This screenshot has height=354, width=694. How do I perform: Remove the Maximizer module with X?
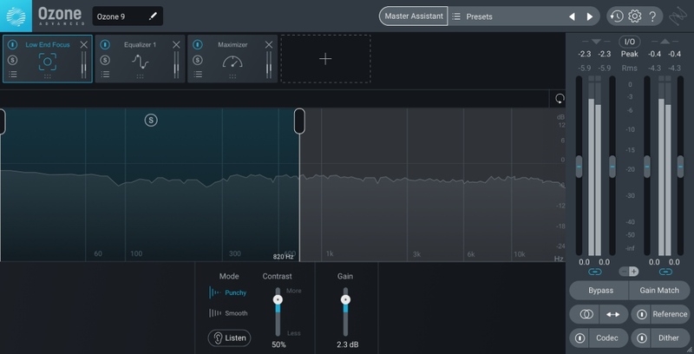[x=268, y=44]
